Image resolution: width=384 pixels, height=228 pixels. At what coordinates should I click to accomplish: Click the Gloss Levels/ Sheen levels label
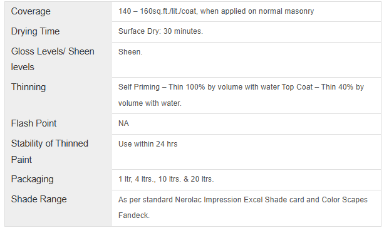53,59
